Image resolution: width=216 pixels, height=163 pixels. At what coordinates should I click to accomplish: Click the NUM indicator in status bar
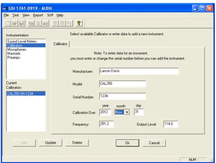192,160
